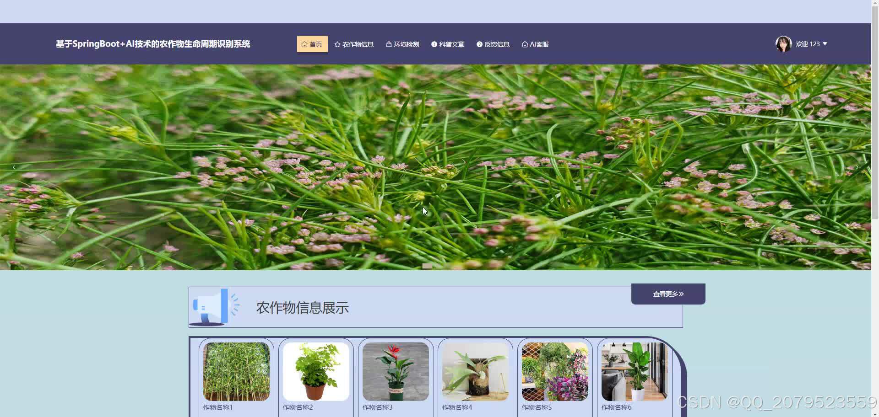Switch to the 环境检测 section

[406, 44]
